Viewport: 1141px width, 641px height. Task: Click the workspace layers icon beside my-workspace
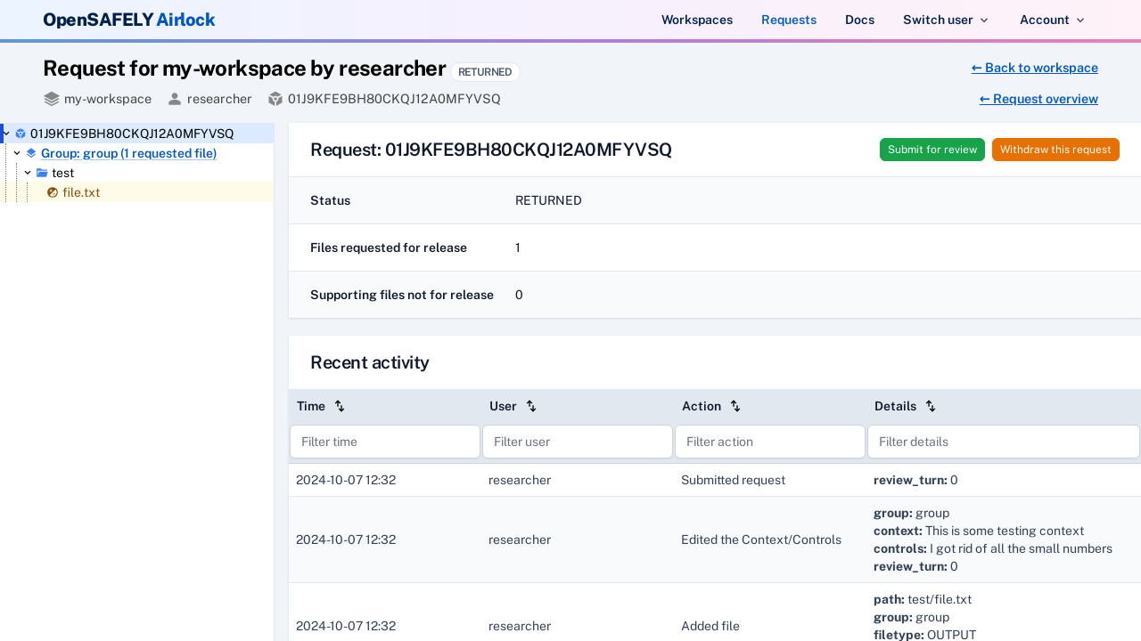pyautogui.click(x=51, y=98)
